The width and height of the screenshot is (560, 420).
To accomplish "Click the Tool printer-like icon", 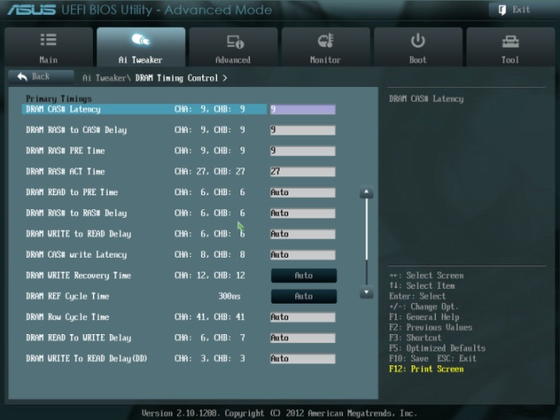I will tap(511, 42).
